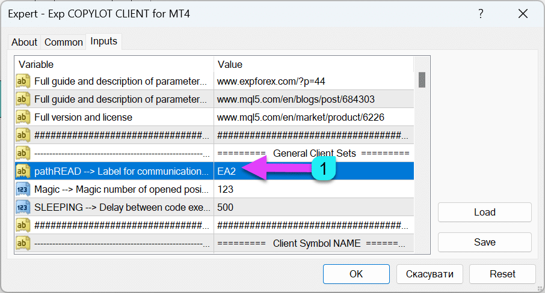The width and height of the screenshot is (545, 293).
Task: Click the help question mark in title bar
Action: [479, 14]
